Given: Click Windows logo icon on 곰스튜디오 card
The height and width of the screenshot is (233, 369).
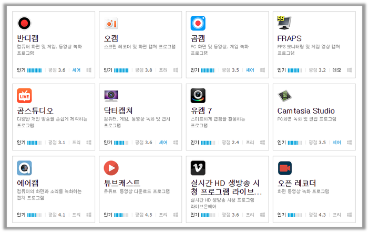Looking at the screenshot, I should (89, 143).
